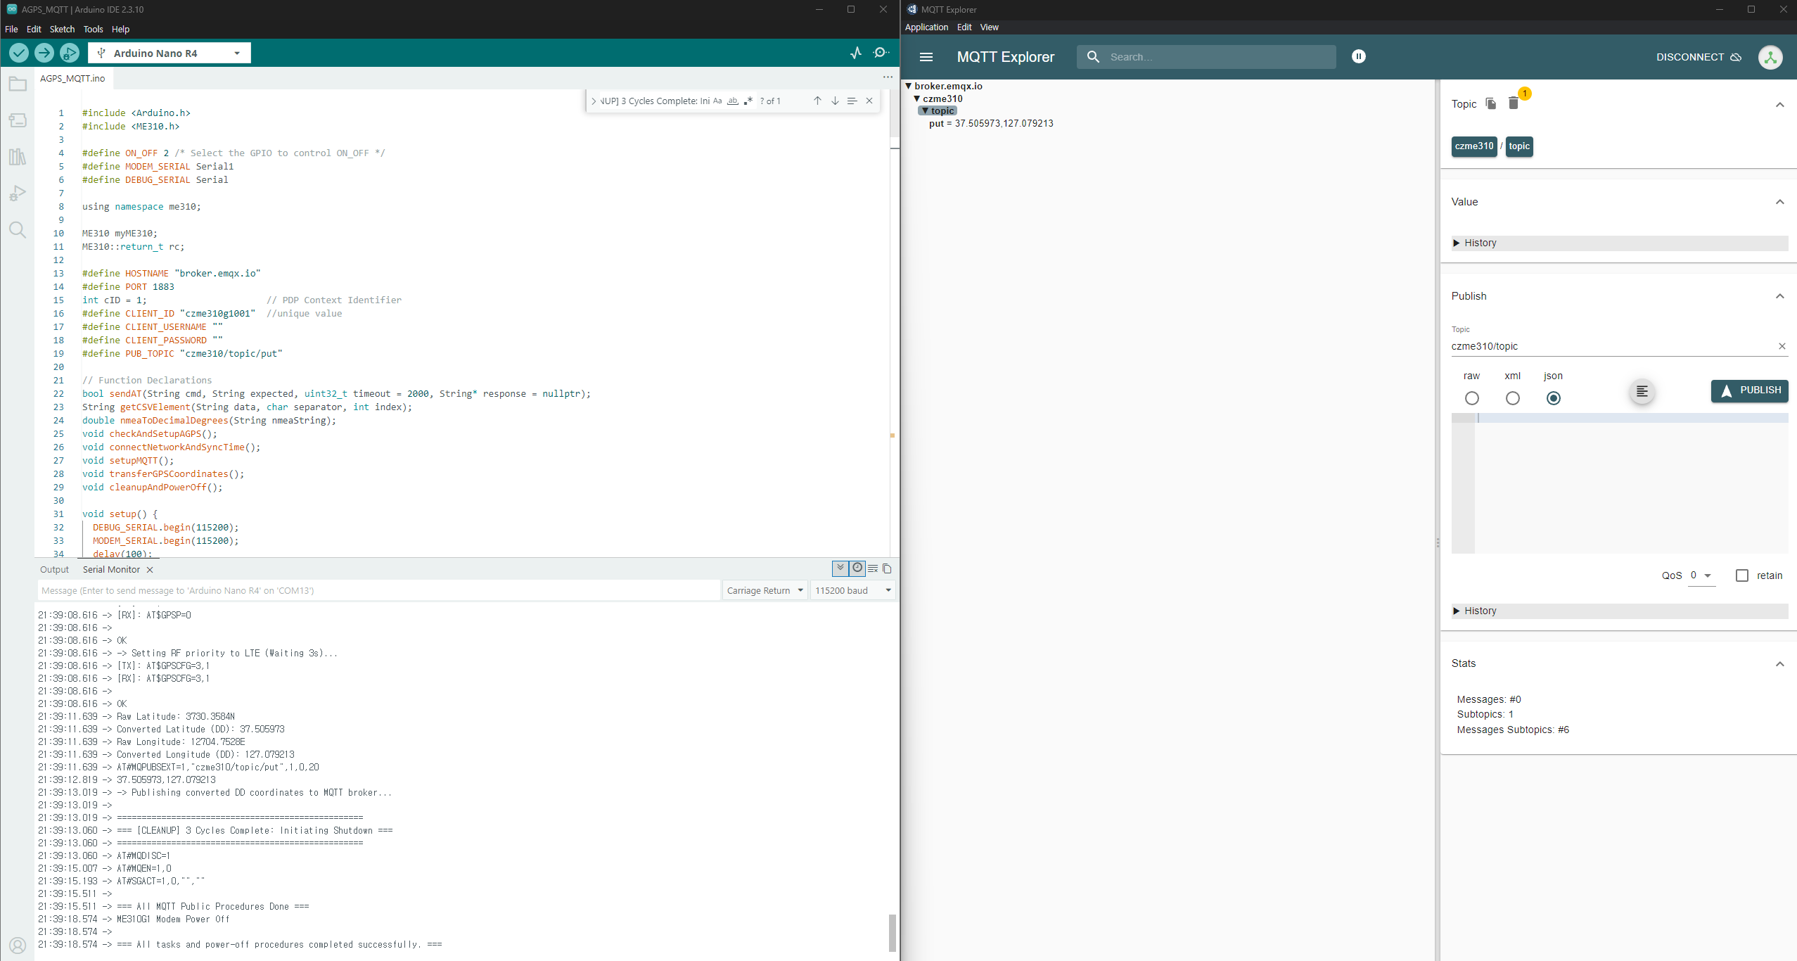
Task: Open the editor tab overflow three-dots menu
Action: [888, 77]
